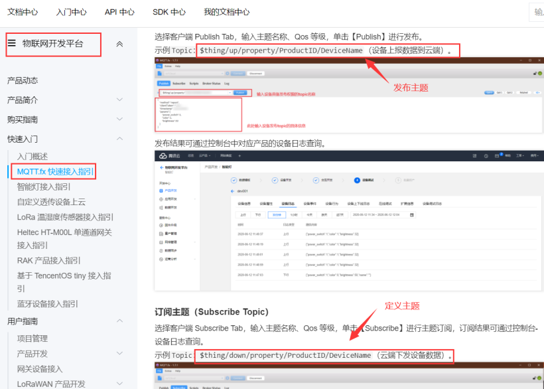Open the 文档中心 top navigation item
This screenshot has width=544, height=389.
click(x=23, y=12)
